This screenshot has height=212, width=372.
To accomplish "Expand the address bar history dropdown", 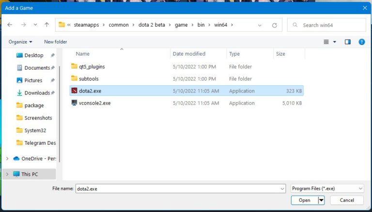I will 260,25.
